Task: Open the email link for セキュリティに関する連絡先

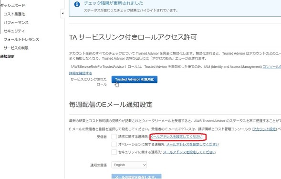Action: coord(189,152)
